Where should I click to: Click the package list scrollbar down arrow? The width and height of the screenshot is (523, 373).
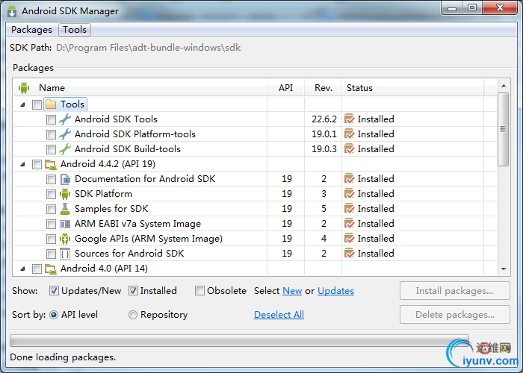pos(504,269)
